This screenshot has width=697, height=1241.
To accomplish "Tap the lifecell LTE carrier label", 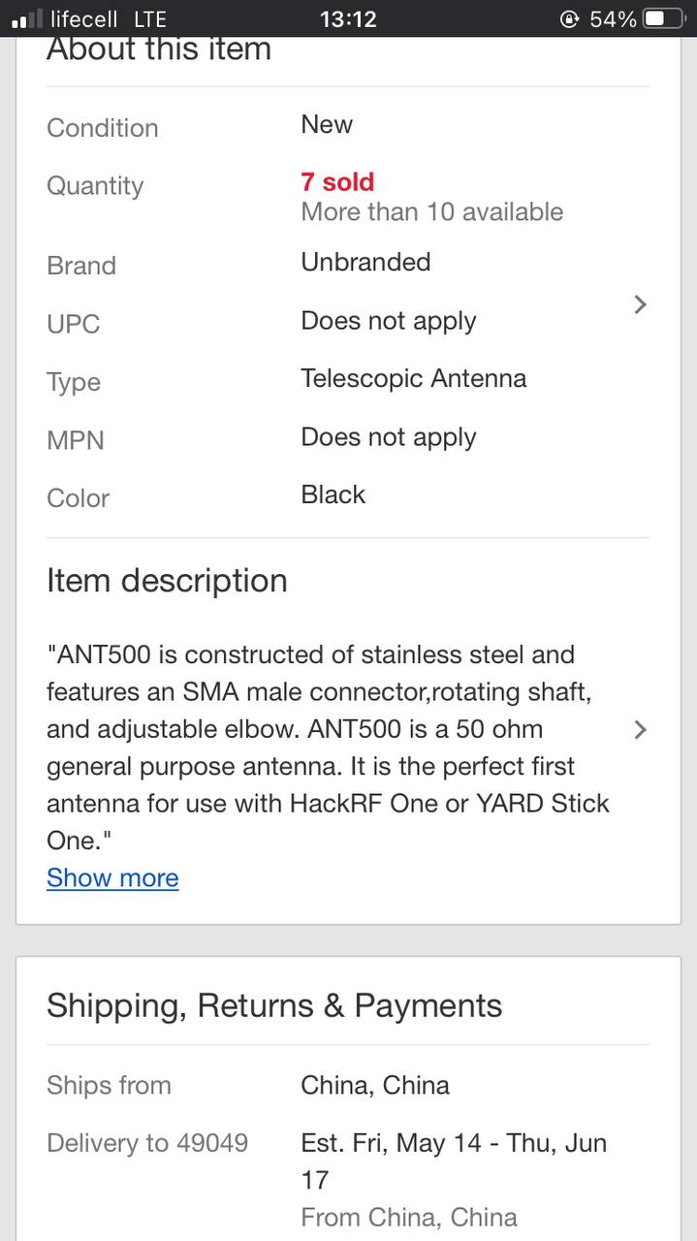I will (x=109, y=18).
